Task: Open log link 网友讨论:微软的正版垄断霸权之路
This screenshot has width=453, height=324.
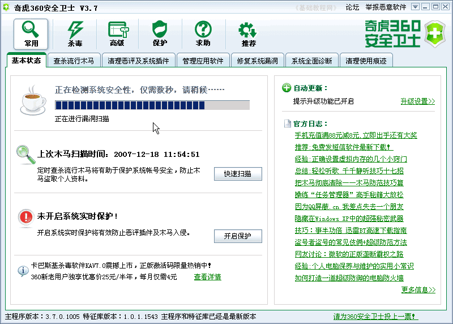Action: tap(349, 254)
